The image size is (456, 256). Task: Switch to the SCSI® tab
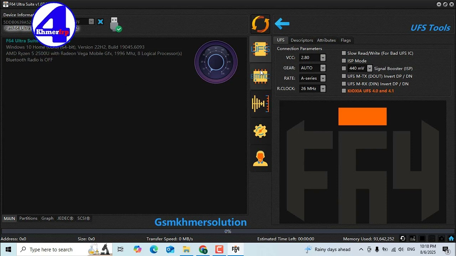coord(83,218)
